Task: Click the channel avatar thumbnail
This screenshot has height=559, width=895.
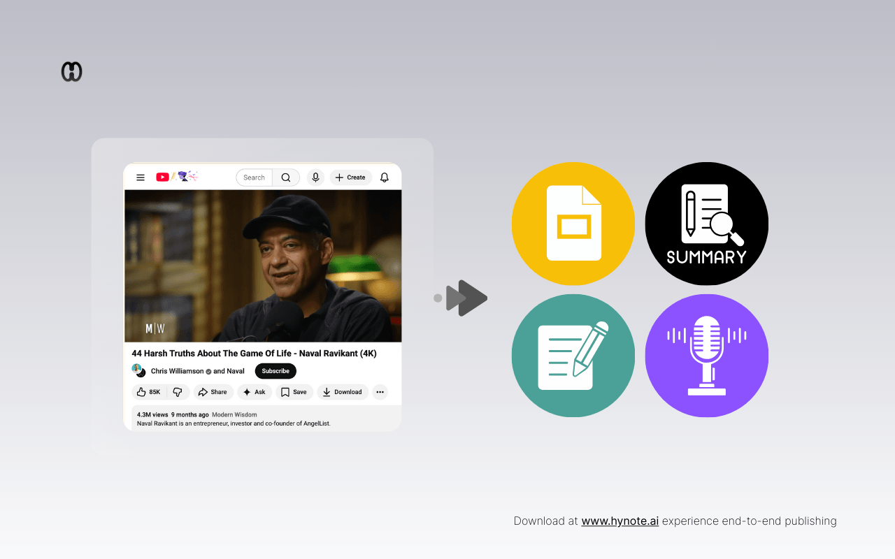Action: click(x=137, y=370)
